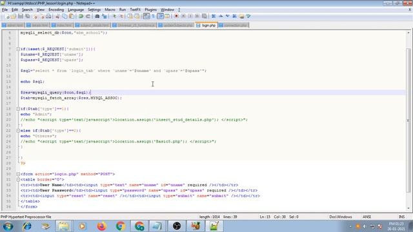
Task: Click the Redo toolbar icon
Action: coord(88,16)
